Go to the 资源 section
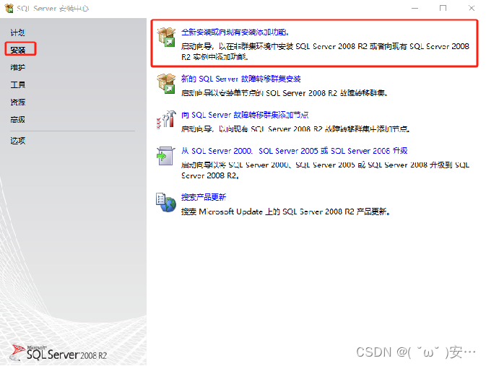Viewport: 486px width, 366px height. click(x=17, y=102)
